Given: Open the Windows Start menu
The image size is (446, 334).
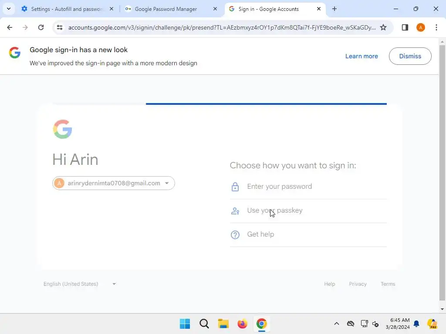Looking at the screenshot, I should [185, 324].
